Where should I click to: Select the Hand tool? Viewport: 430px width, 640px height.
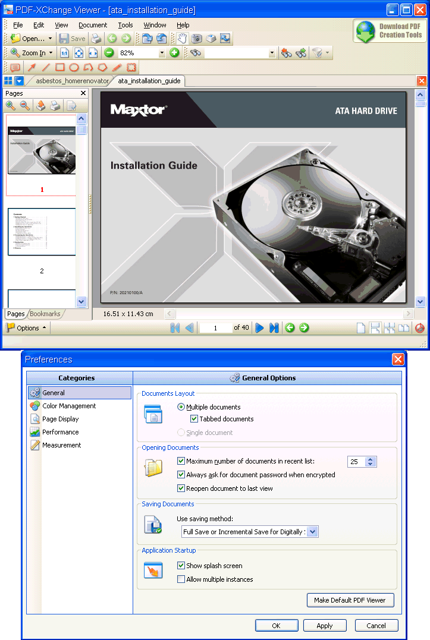(182, 39)
